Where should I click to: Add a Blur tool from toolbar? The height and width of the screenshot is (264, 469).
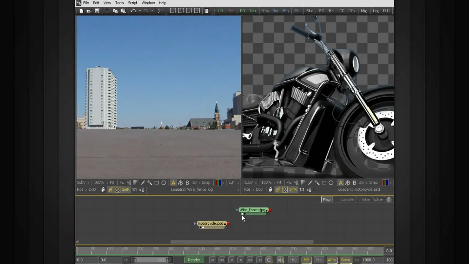(x=310, y=11)
